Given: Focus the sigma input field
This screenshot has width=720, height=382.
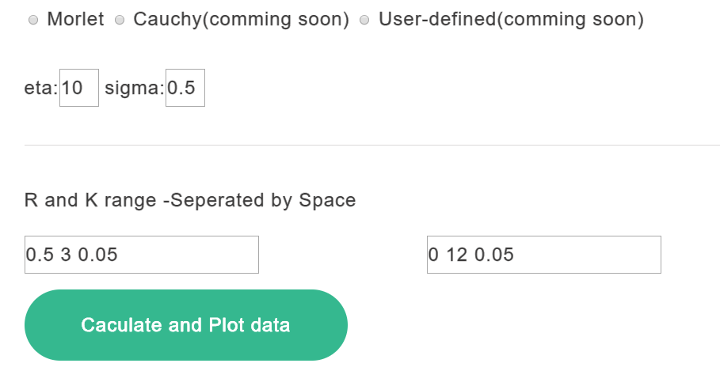Looking at the screenshot, I should pyautogui.click(x=185, y=88).
